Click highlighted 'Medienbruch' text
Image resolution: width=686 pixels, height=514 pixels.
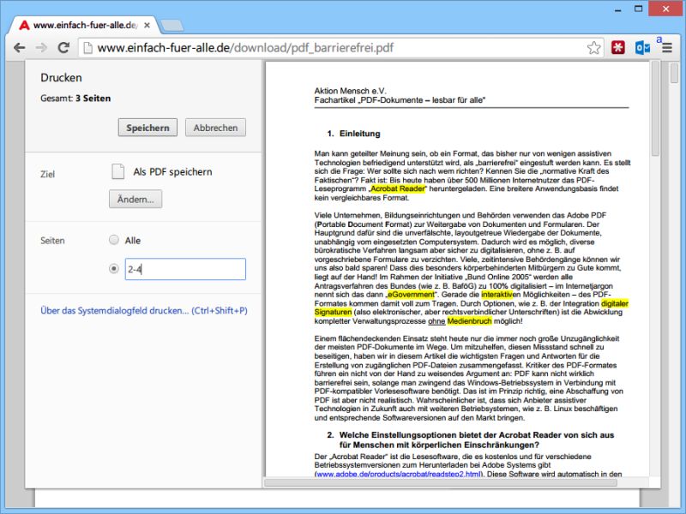click(469, 321)
